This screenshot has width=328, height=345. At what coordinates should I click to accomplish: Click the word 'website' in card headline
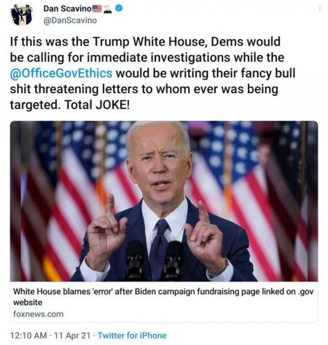click(28, 302)
